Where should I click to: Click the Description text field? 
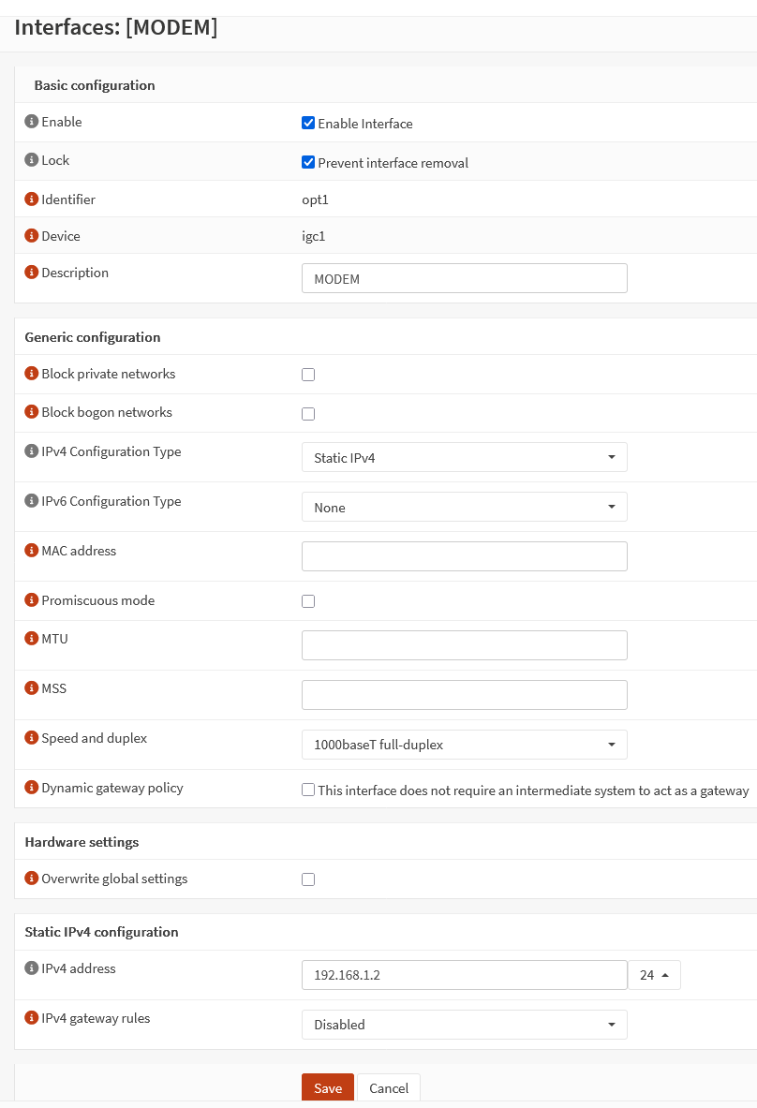coord(464,279)
